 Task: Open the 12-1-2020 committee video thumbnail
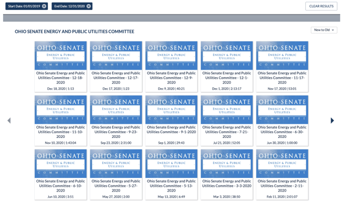pos(227,56)
